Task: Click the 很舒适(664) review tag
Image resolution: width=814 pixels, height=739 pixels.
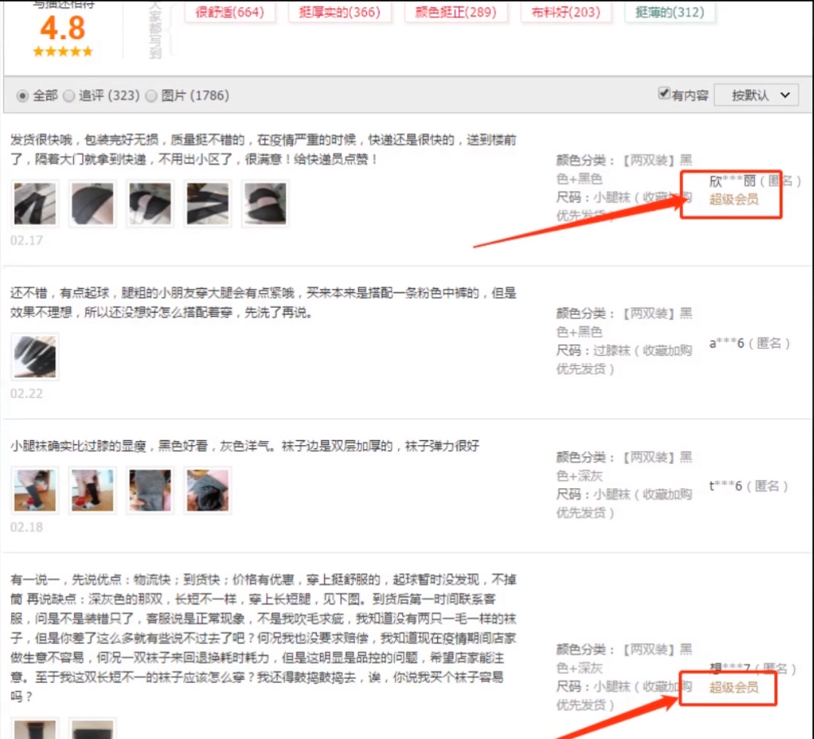Action: (229, 11)
